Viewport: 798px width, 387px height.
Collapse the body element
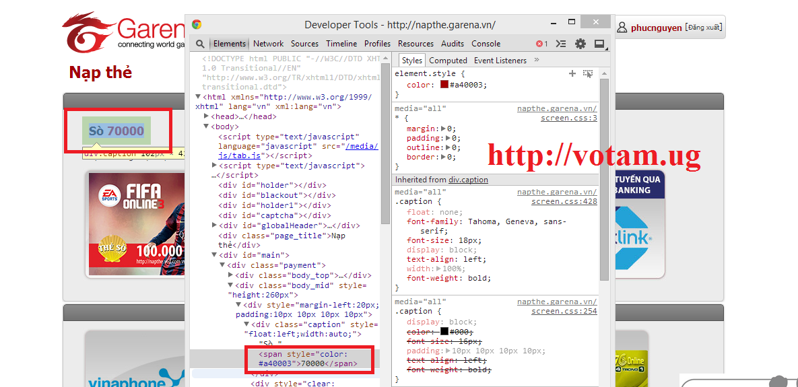click(x=206, y=127)
